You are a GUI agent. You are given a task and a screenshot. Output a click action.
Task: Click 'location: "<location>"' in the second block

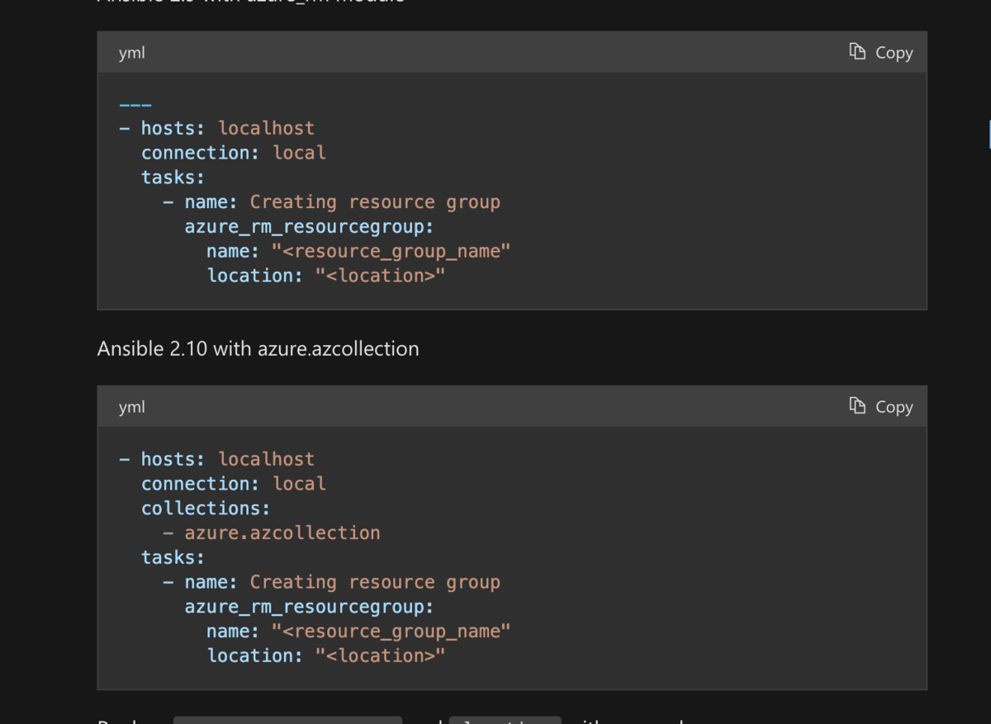[326, 655]
